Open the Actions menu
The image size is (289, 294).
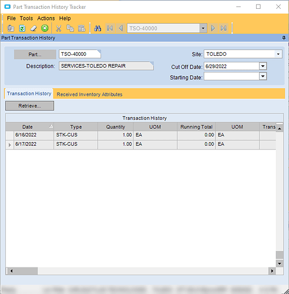(46, 18)
